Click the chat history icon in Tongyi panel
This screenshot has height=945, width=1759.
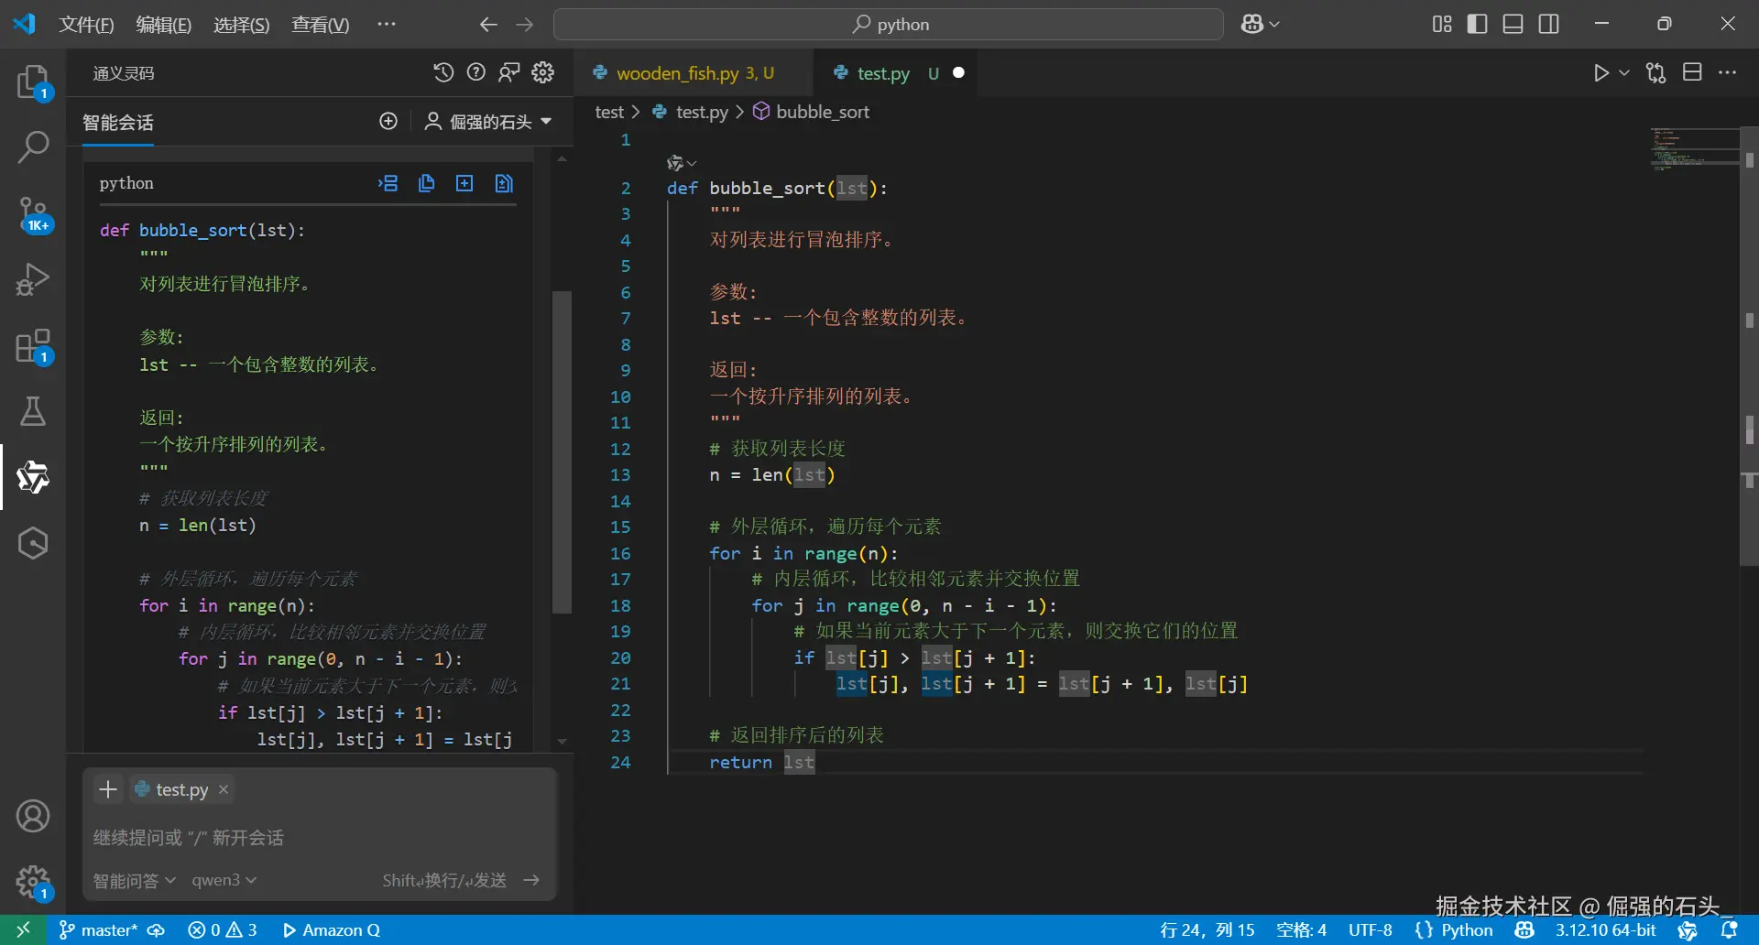[443, 73]
